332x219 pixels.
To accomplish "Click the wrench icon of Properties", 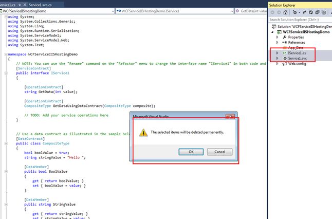I will [x=285, y=37].
